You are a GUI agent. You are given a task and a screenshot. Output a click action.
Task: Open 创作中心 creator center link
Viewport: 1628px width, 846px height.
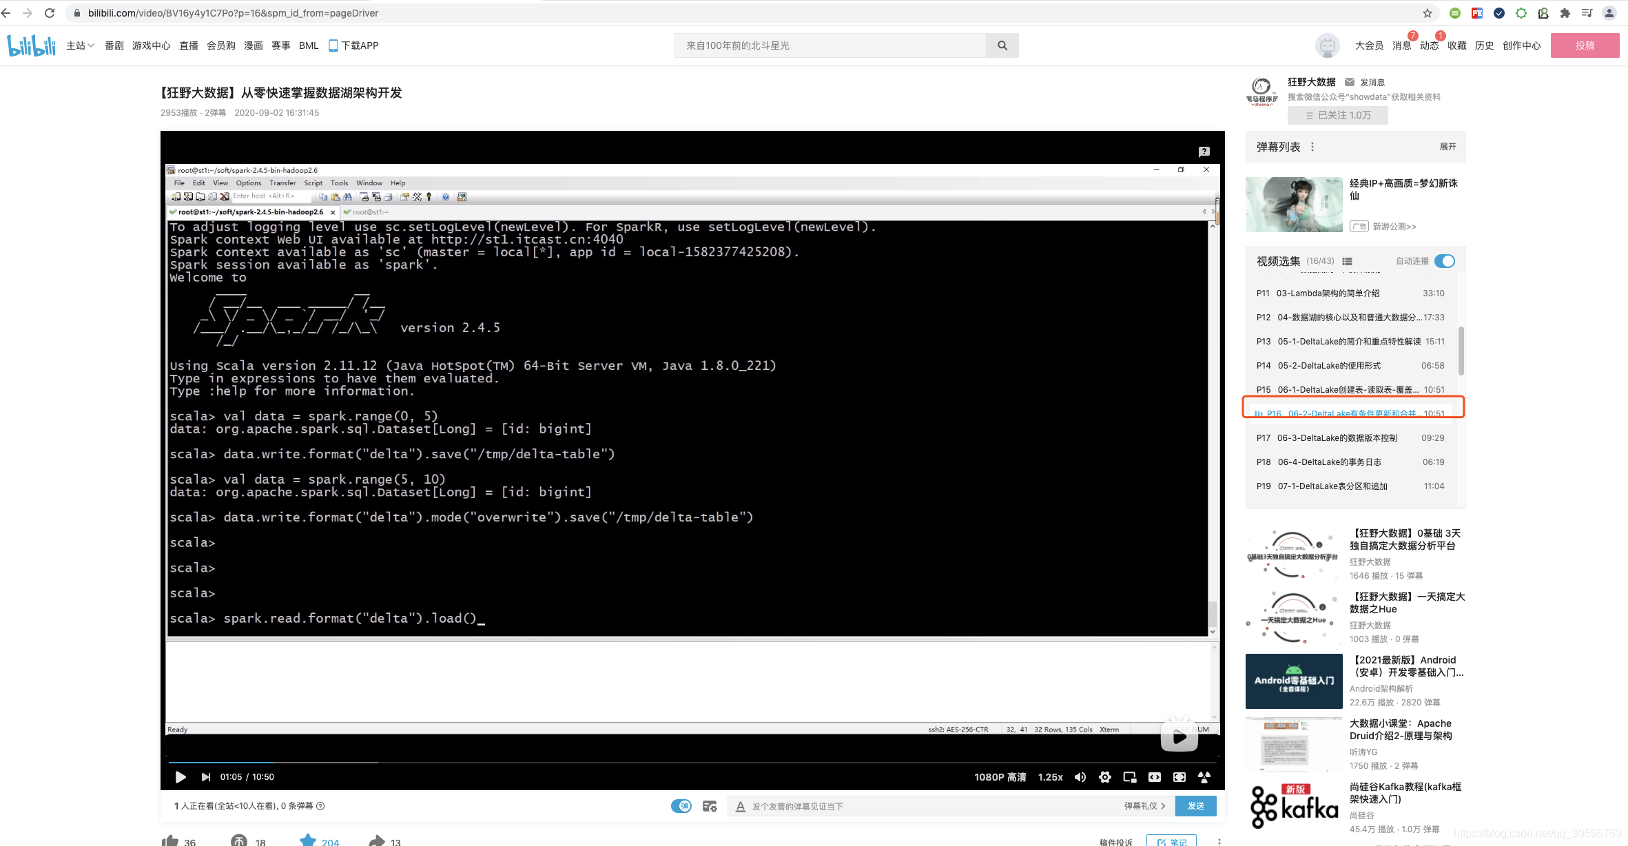[1522, 45]
